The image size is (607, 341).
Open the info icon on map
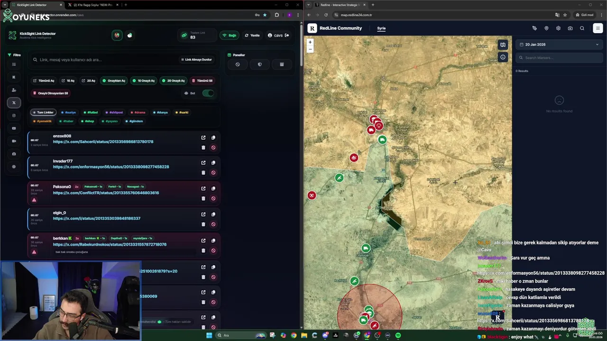[x=503, y=57]
